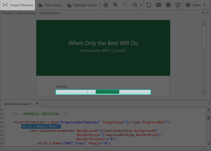Click the code editor scrollbar up arrow
Screen dimensions: 211x151
(x=209, y=110)
